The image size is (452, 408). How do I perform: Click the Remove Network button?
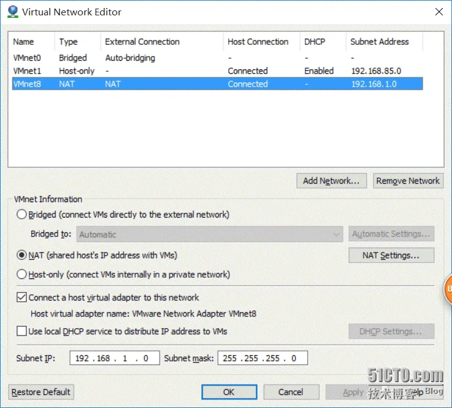tap(408, 181)
